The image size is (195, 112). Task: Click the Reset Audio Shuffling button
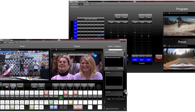(90, 19)
